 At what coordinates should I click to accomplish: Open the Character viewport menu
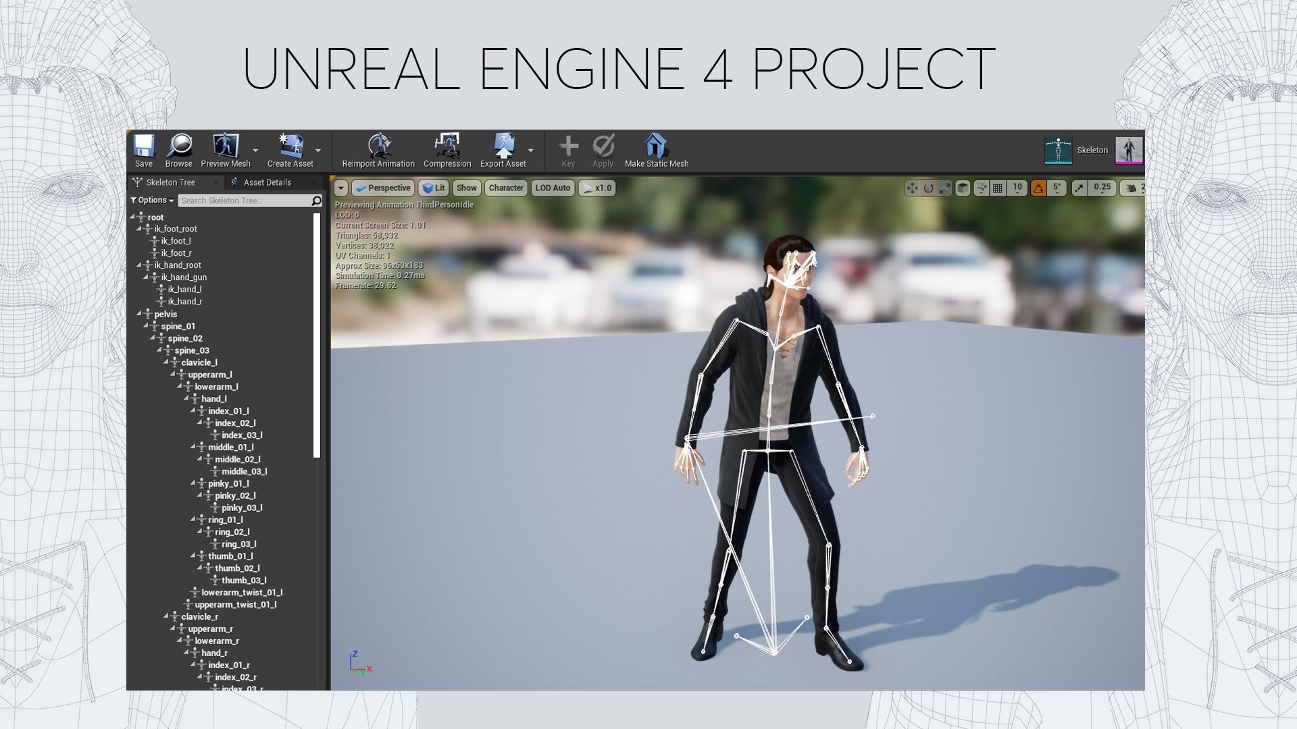click(506, 188)
